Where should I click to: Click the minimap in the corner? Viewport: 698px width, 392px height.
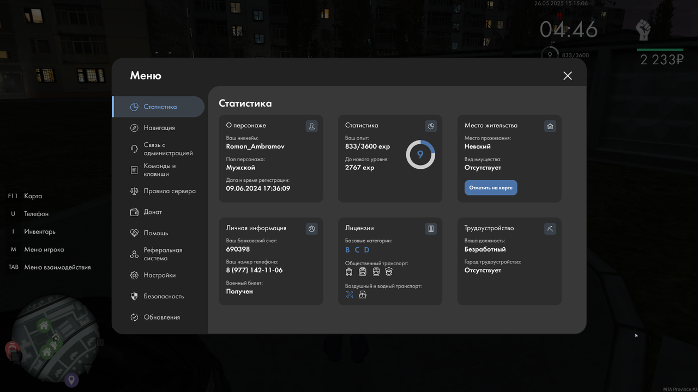click(56, 339)
